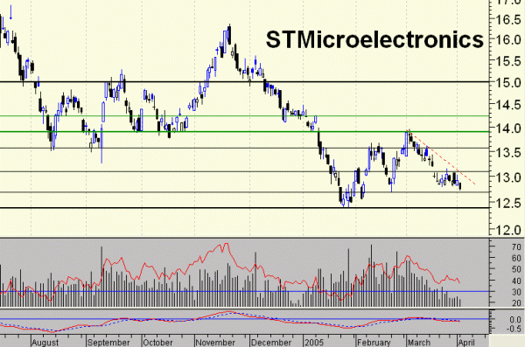Click the thin green horizontal line near 14.25
Viewport: 525px width, 347px height.
(244, 116)
